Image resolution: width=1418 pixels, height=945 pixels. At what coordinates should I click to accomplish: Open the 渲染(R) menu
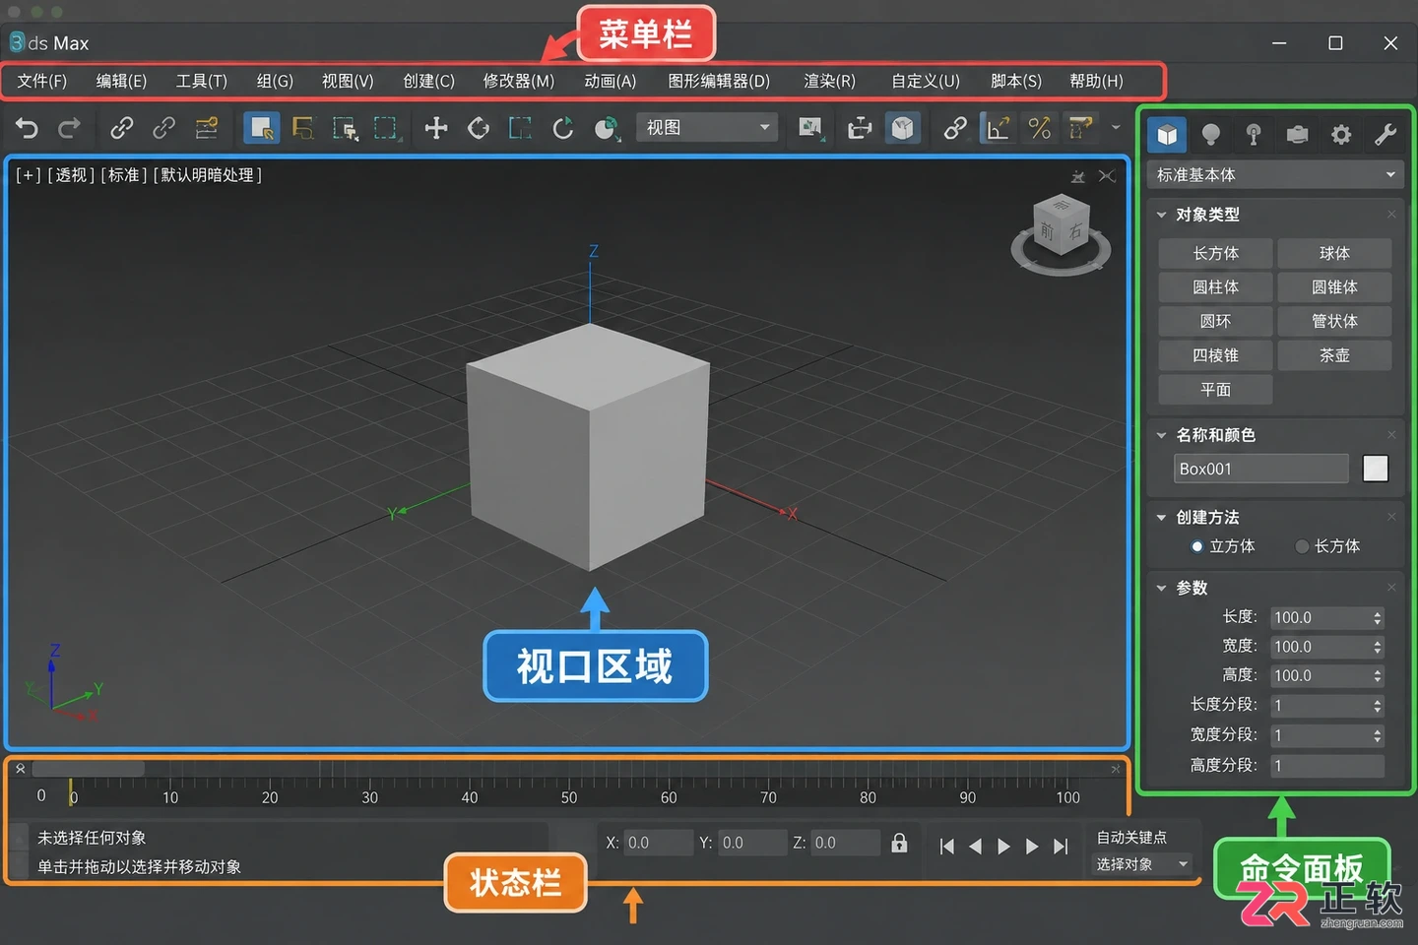[x=829, y=81]
